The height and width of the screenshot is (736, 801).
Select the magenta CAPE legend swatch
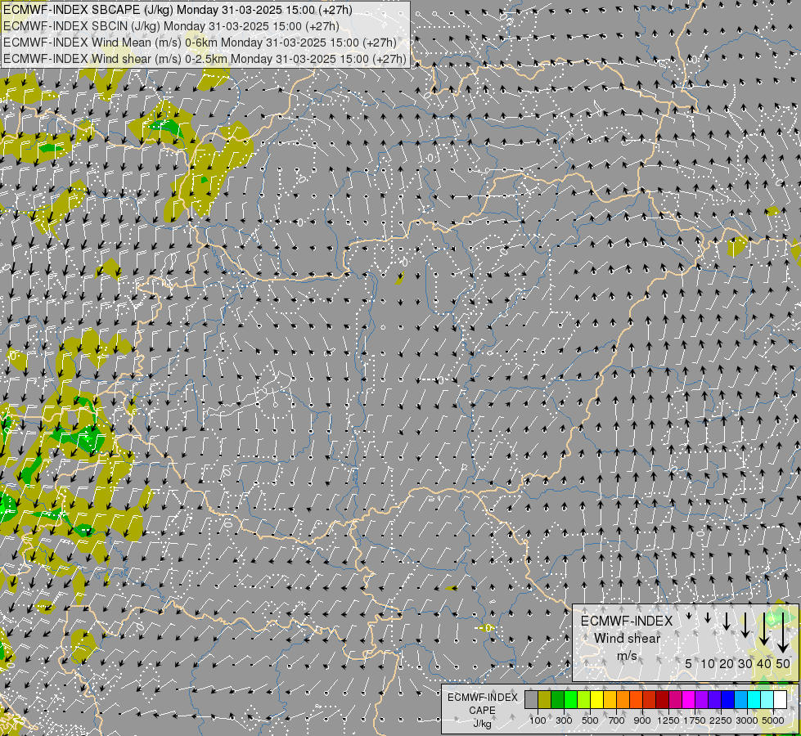tap(689, 699)
